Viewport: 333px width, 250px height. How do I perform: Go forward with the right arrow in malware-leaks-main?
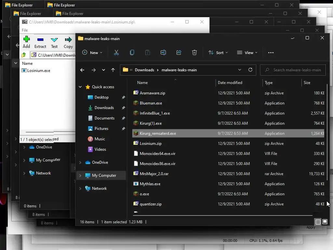[93, 70]
